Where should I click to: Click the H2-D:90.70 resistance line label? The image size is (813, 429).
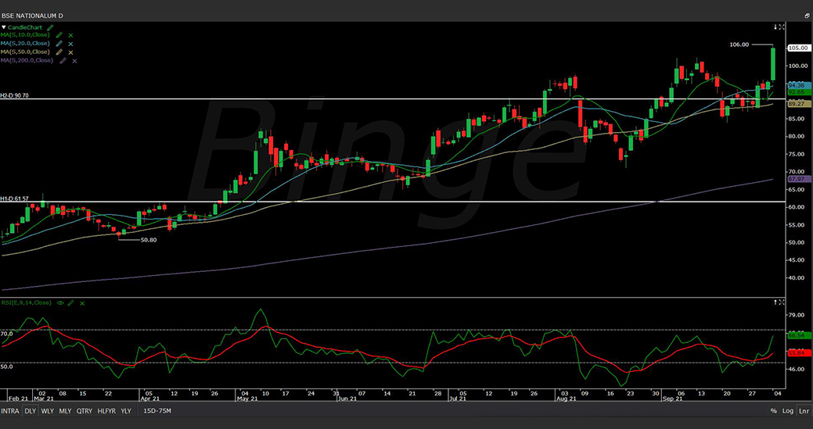15,96
